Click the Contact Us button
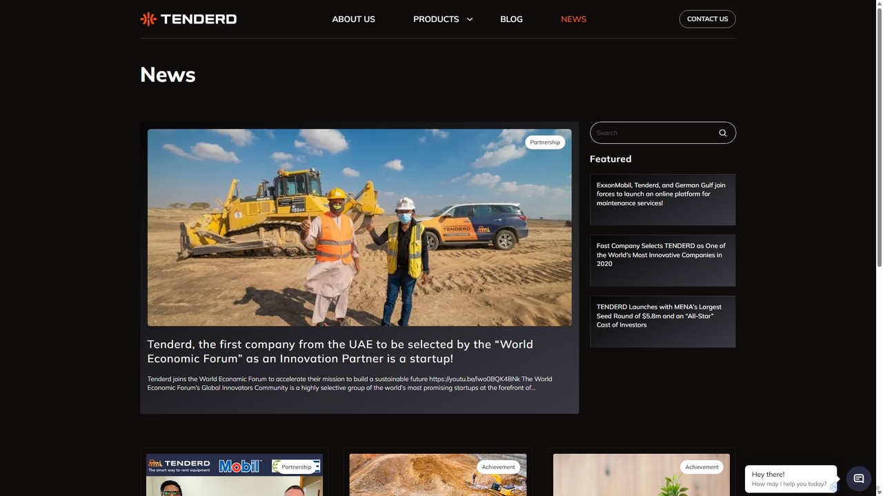The image size is (883, 496). [x=707, y=19]
